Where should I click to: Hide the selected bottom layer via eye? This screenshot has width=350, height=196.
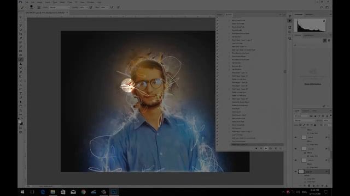point(296,171)
